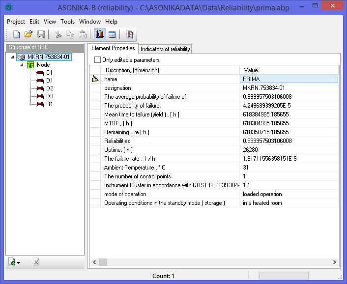This screenshot has width=347, height=284.
Task: Open a project file via folder icon
Action: [x=29, y=34]
